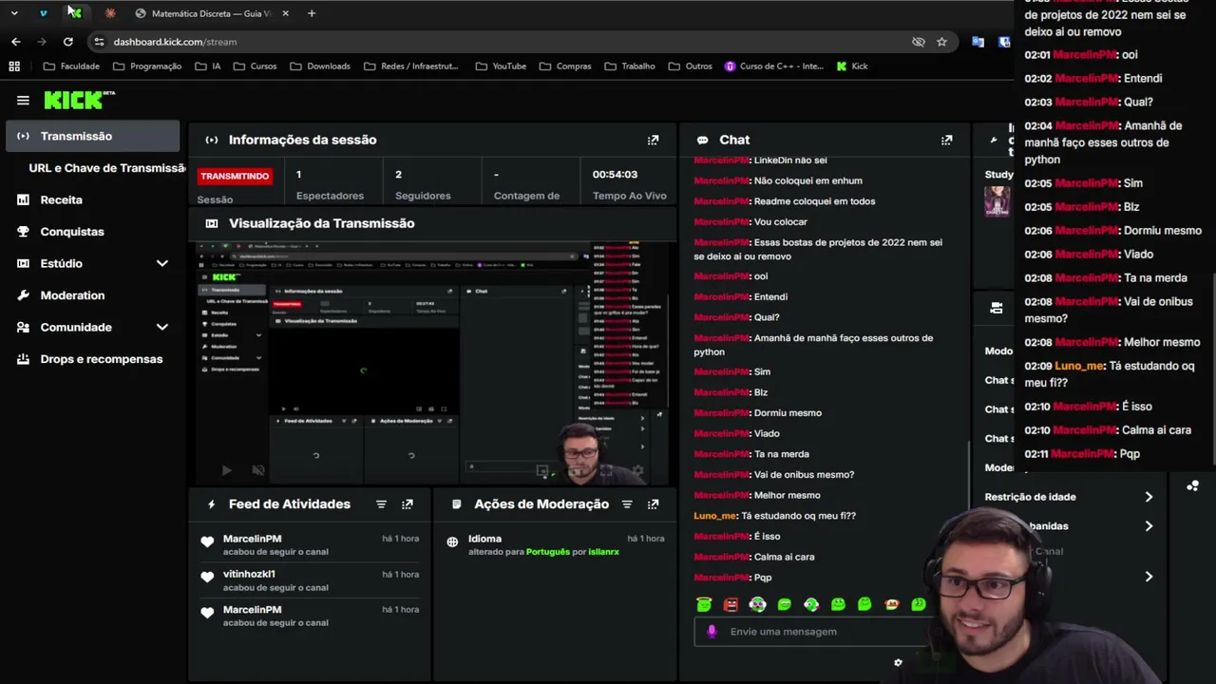The width and height of the screenshot is (1216, 684).
Task: Pick the green emote with headphones, fifth in row
Action: 811,604
